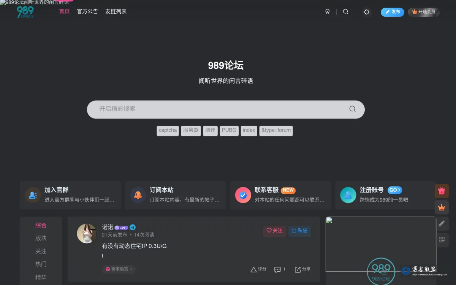Select the PUBG search tag

[x=229, y=130]
